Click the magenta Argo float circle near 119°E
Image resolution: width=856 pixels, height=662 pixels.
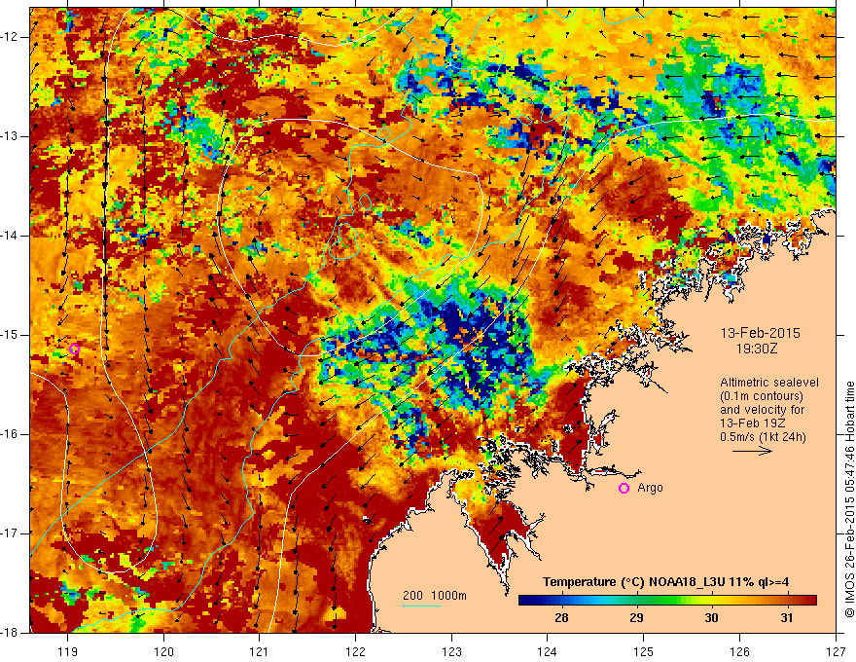coord(74,349)
